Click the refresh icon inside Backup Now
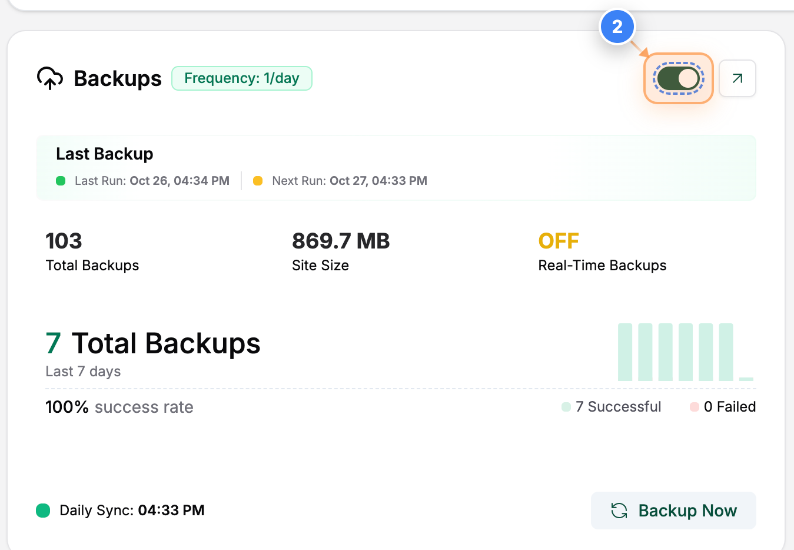The width and height of the screenshot is (794, 550). coord(617,511)
